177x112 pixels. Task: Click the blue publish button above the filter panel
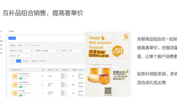(x=12, y=38)
